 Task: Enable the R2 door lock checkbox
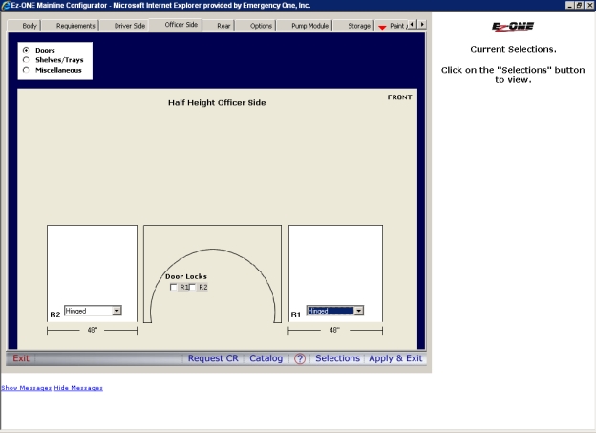pos(193,287)
